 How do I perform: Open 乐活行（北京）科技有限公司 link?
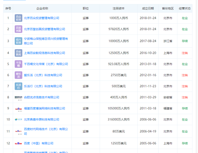(43, 86)
